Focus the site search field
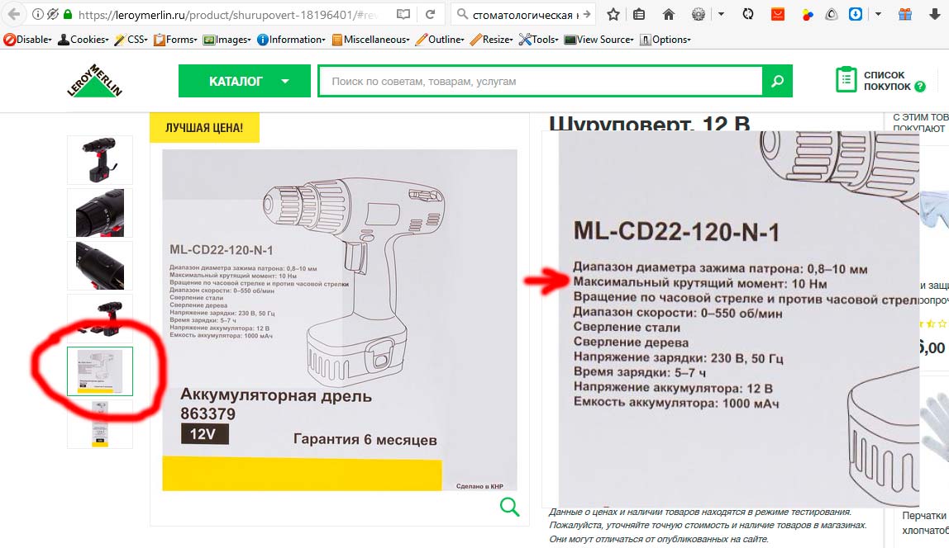This screenshot has height=548, width=949. [x=541, y=81]
